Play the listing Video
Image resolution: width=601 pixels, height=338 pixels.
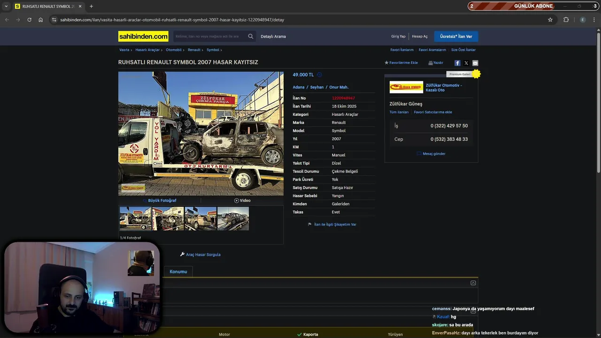[x=242, y=200]
